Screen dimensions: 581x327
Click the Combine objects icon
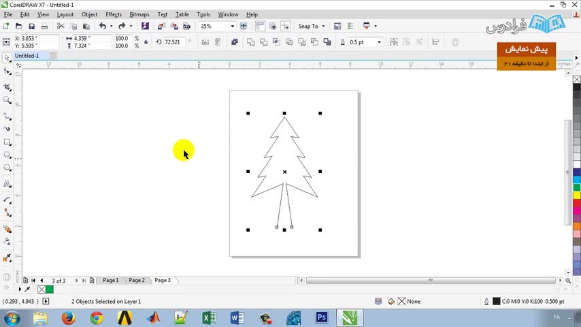[235, 42]
